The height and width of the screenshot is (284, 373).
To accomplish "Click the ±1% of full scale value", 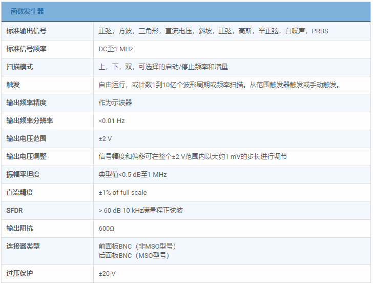I will pyautogui.click(x=122, y=192).
